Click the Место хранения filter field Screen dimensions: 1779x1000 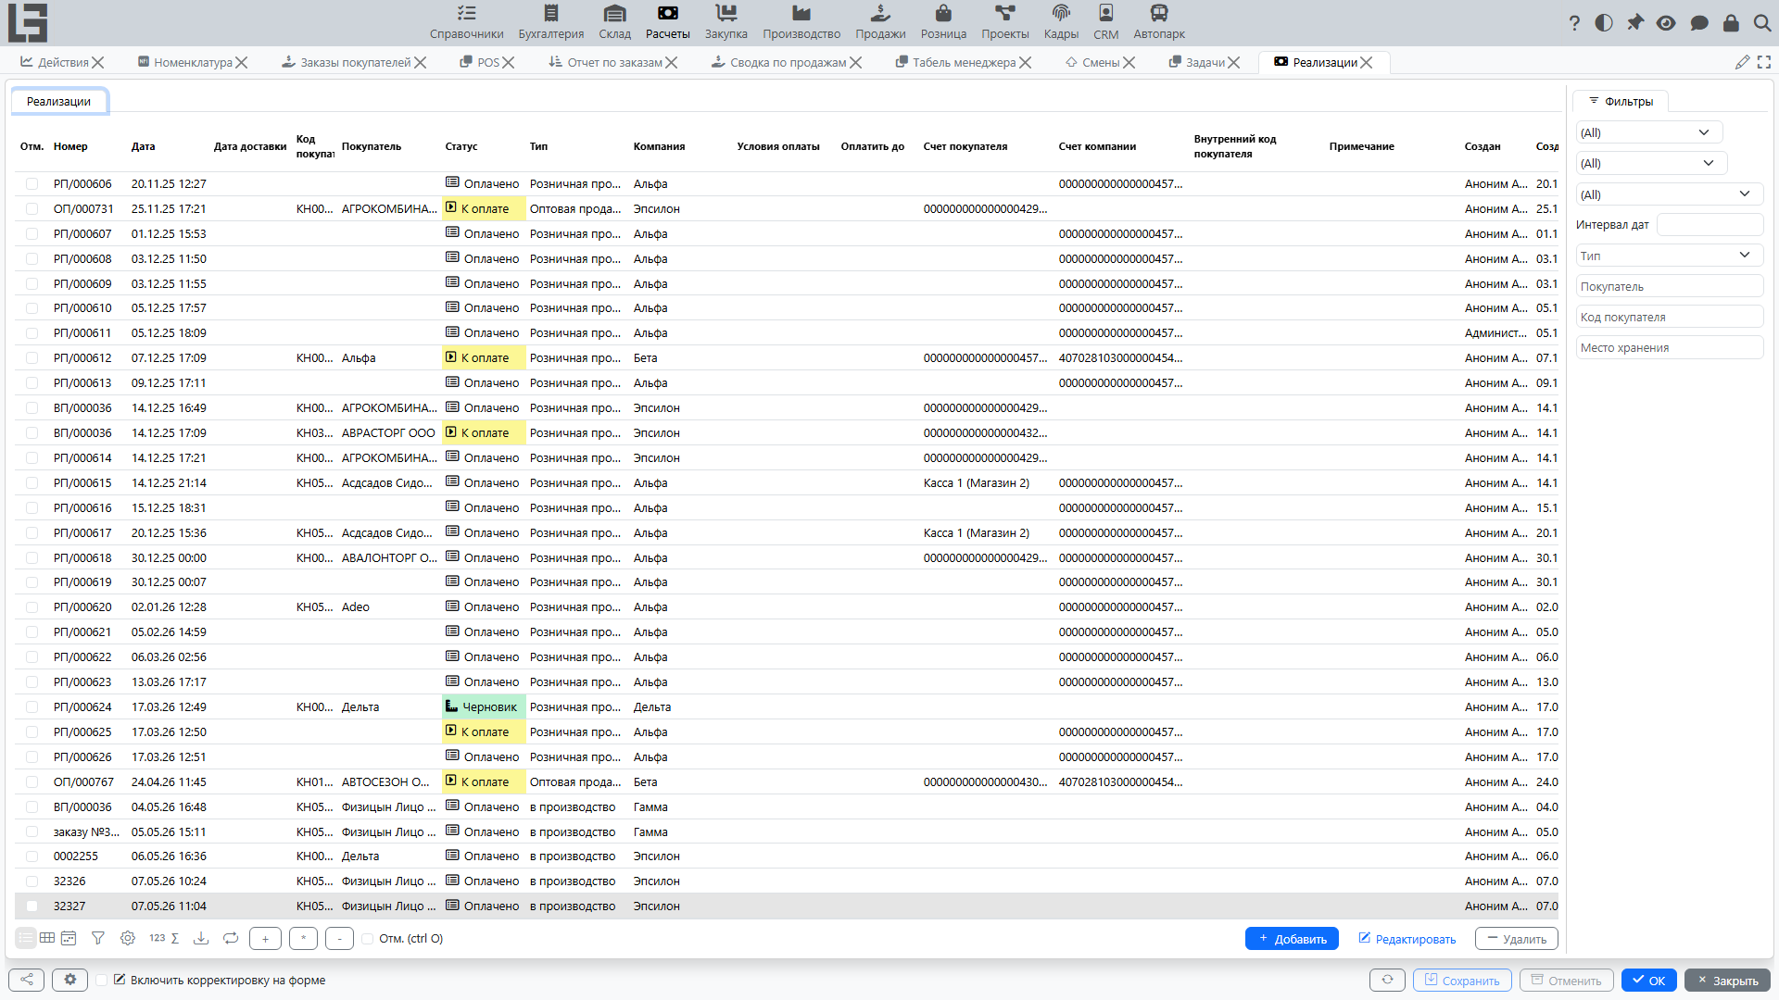pos(1670,348)
